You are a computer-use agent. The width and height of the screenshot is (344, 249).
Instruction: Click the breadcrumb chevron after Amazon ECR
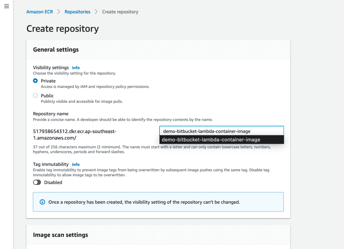coord(59,12)
